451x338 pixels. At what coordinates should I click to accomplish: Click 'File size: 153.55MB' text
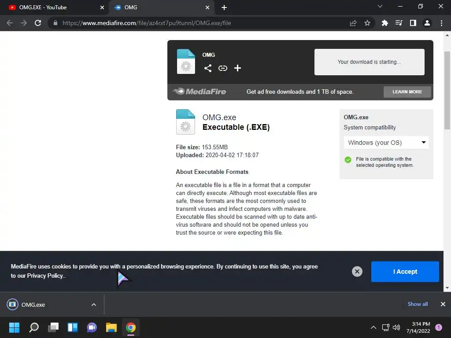202,147
